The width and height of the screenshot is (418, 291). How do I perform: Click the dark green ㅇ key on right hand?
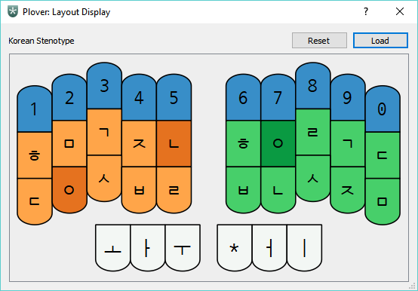click(278, 144)
